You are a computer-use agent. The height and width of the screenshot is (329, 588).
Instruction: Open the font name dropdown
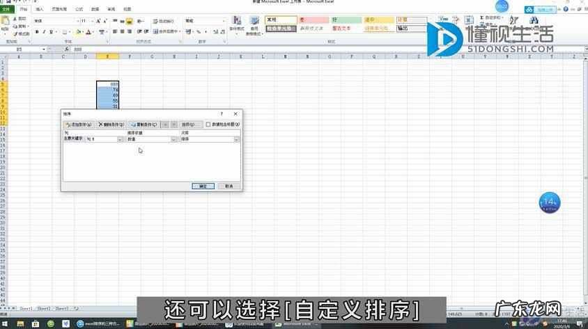coord(77,21)
